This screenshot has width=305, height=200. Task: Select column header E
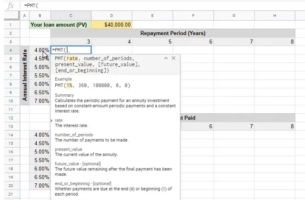coord(152,16)
